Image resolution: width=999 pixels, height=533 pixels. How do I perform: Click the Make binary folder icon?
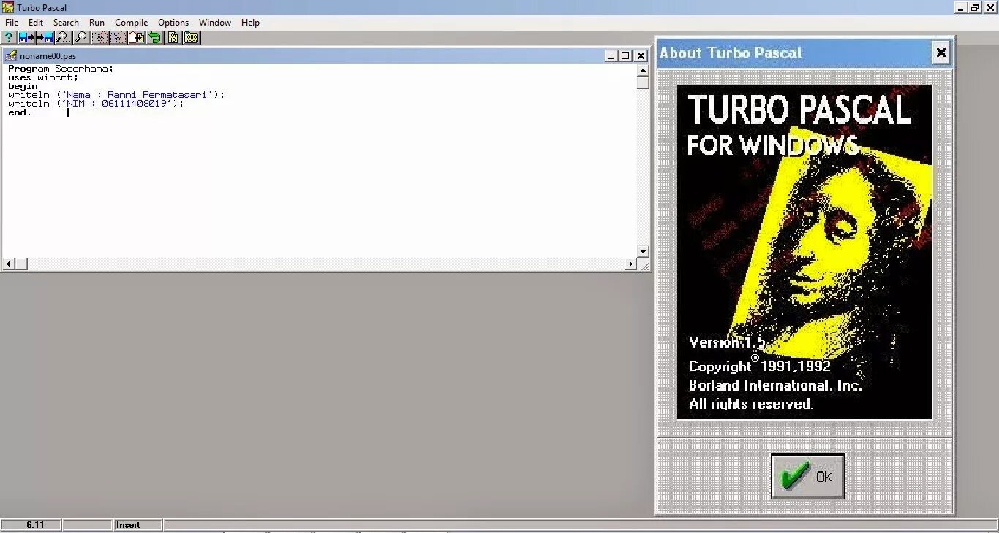click(x=192, y=37)
